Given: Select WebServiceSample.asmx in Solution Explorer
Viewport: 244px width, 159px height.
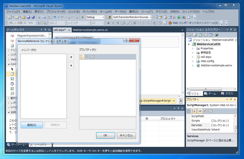Looking at the screenshot, I should [x=216, y=65].
